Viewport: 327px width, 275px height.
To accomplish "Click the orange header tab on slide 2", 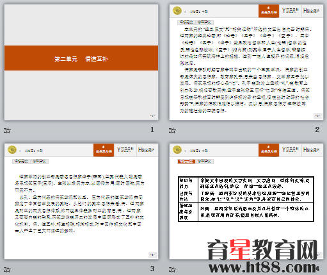I will (269, 11).
